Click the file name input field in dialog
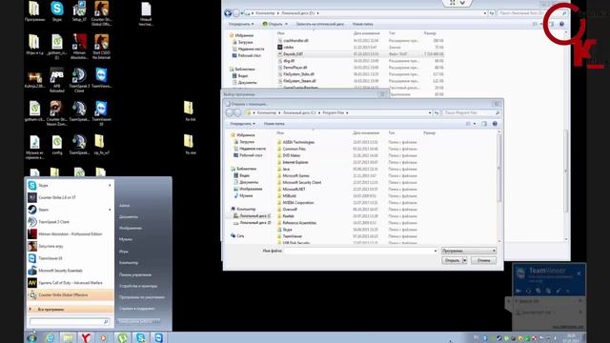Image resolution: width=610 pixels, height=343 pixels. 358,251
